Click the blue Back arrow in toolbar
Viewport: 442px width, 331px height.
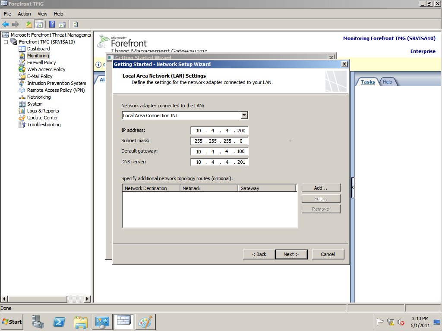pos(6,24)
